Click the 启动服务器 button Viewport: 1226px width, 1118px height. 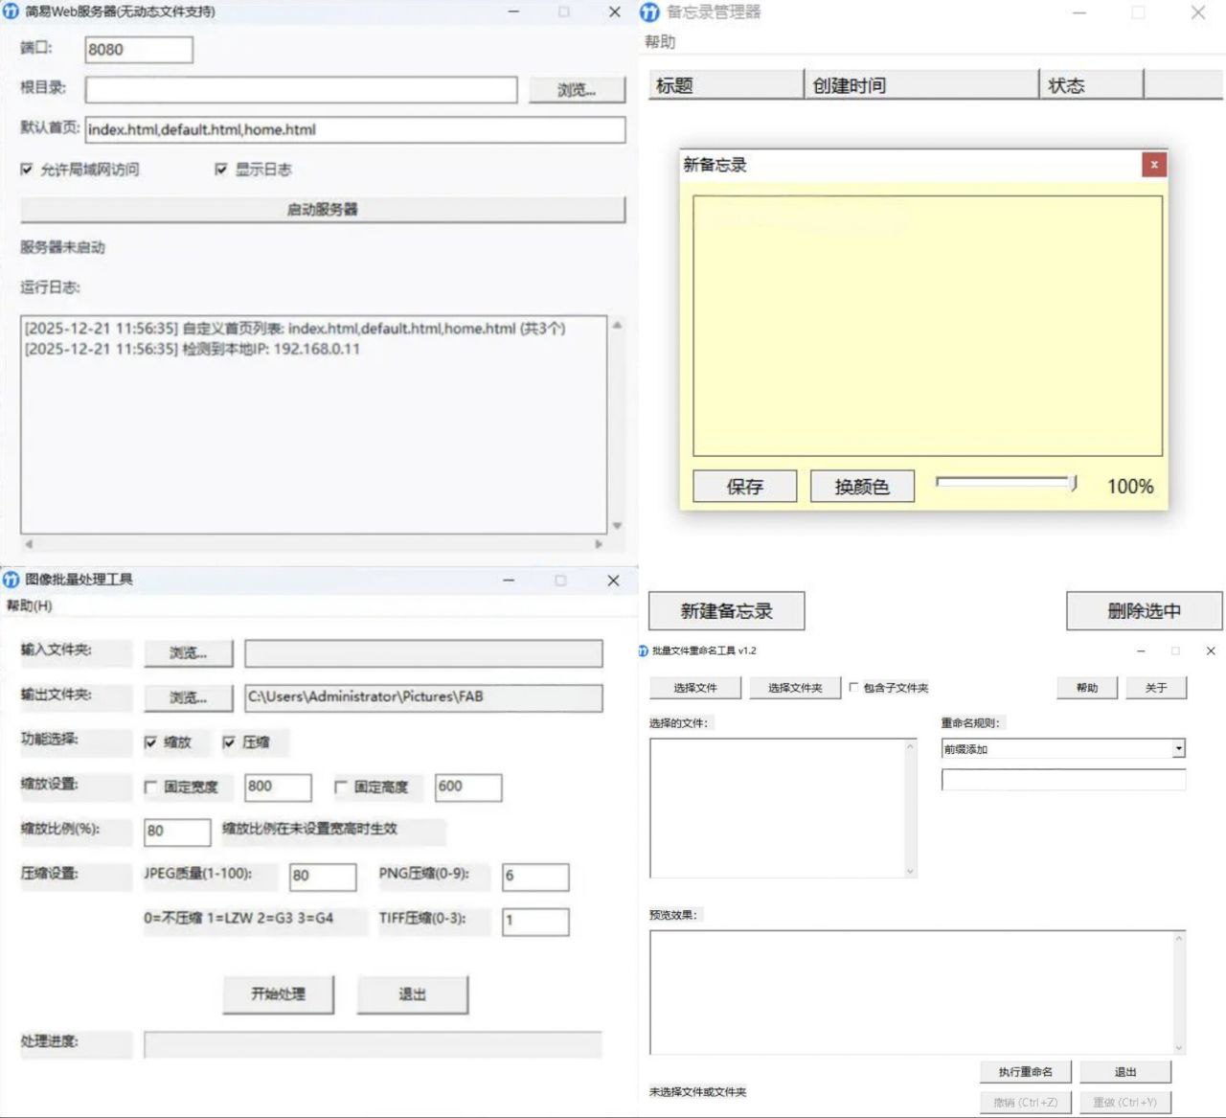(322, 210)
